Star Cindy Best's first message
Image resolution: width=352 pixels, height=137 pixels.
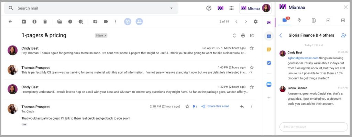pos(252,48)
